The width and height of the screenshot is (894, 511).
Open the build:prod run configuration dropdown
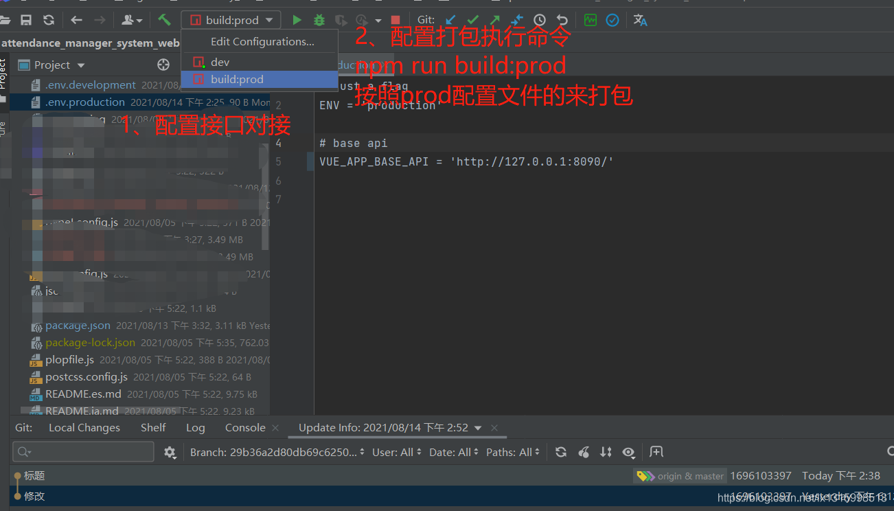[x=231, y=20]
